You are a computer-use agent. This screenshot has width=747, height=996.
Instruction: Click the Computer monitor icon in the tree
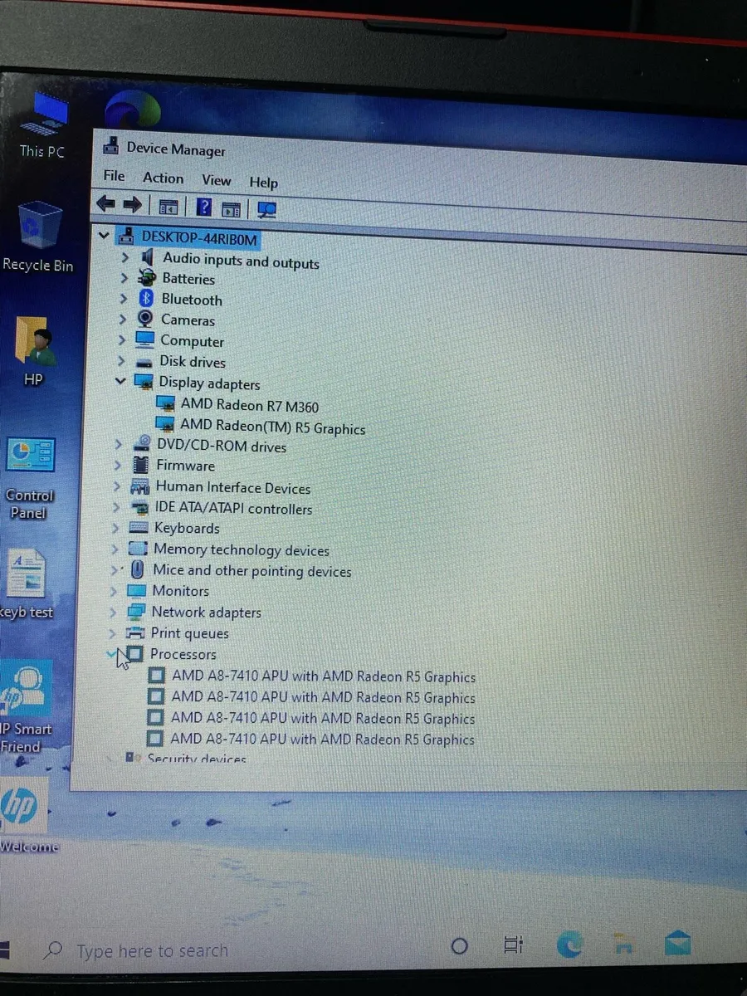click(x=144, y=339)
